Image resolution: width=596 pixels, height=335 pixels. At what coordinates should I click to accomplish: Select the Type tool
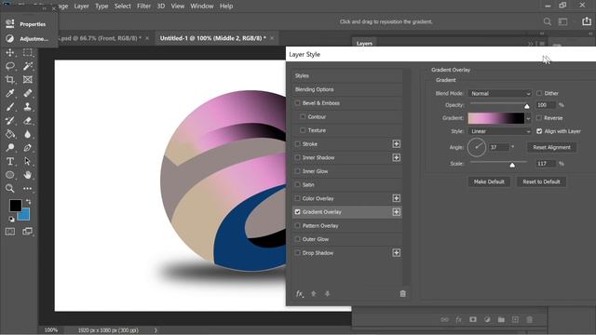[x=10, y=161]
